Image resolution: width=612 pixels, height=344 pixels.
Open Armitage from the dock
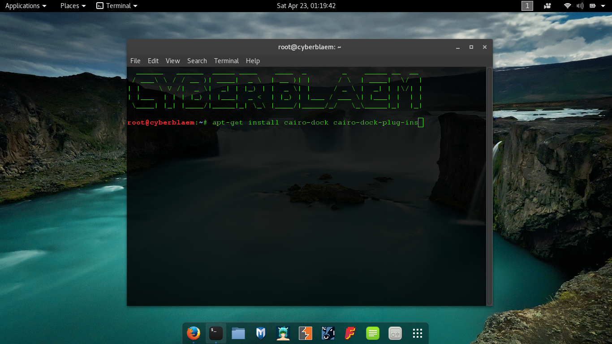283,333
